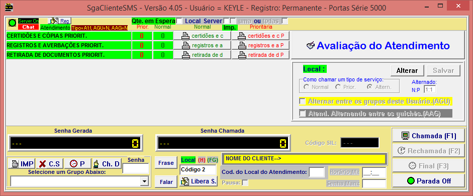Click the REGISTROS E AVERBAÇÕES PRIORIT. row
This screenshot has width=473, height=196.
[69, 46]
